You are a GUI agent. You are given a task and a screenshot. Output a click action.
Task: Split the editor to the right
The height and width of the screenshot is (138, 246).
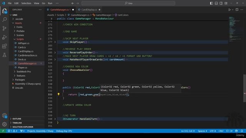pyautogui.click(x=237, y=10)
